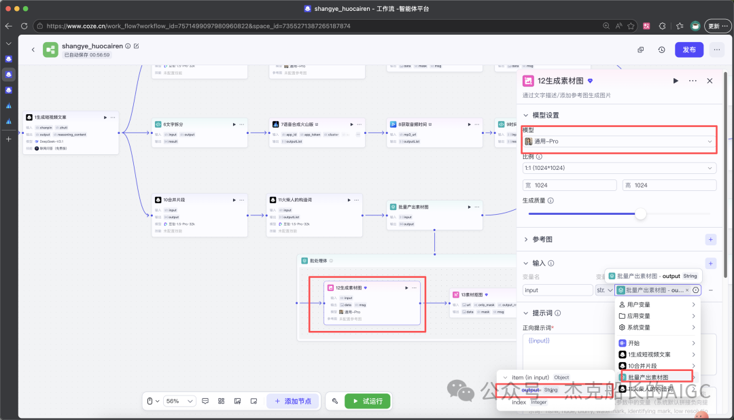Expand the 参考图 section
Viewport: 734px width, 420px height.
[525, 239]
